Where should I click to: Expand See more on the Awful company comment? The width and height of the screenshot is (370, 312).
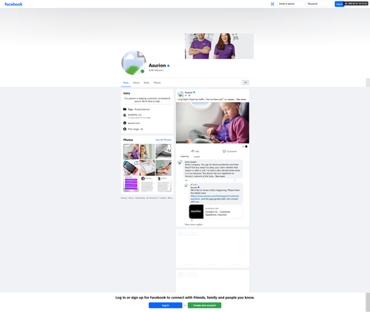click(x=220, y=177)
